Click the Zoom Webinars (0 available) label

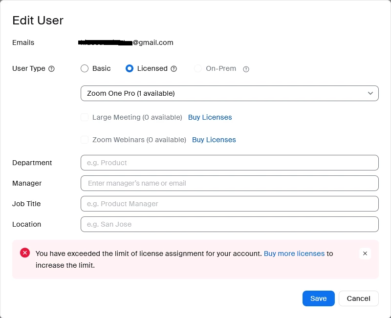(x=139, y=140)
